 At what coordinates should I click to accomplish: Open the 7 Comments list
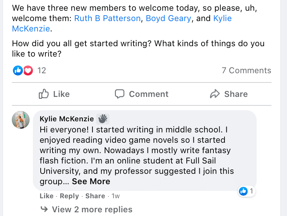[246, 71]
